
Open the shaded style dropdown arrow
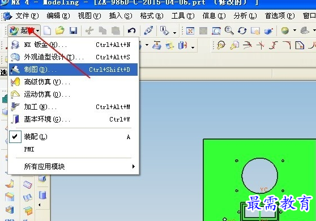294,31
